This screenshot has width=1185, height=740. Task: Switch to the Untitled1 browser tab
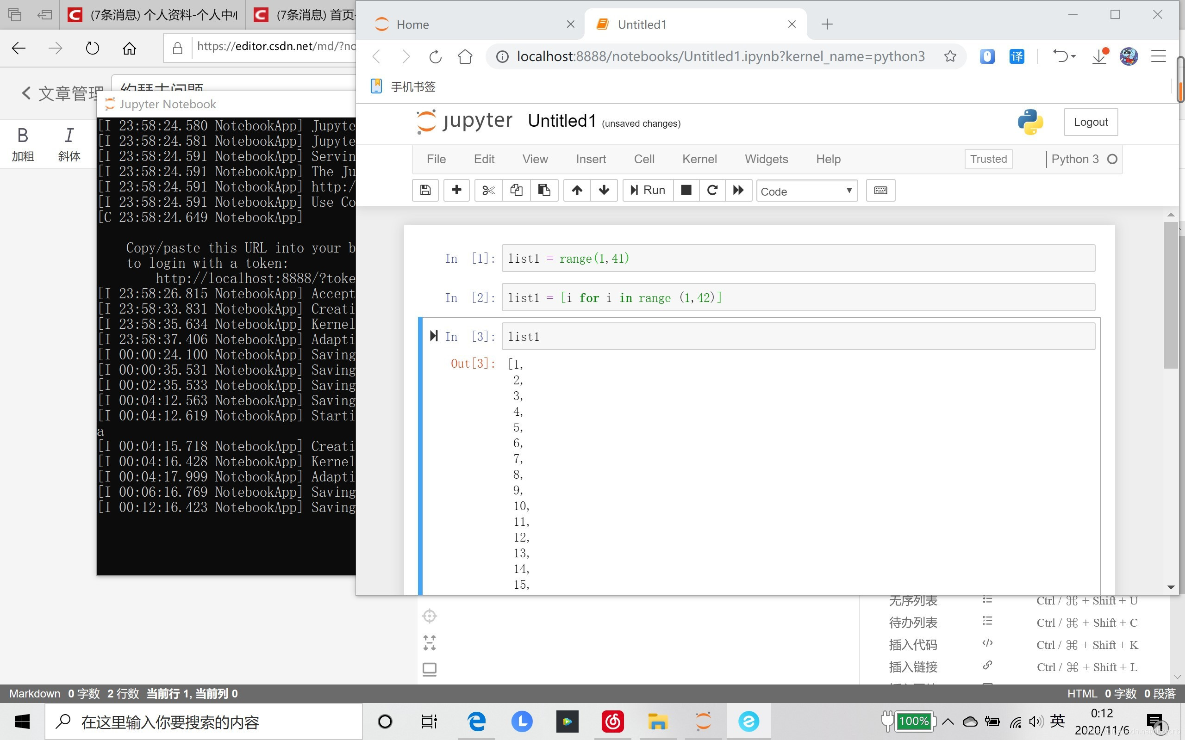click(695, 25)
